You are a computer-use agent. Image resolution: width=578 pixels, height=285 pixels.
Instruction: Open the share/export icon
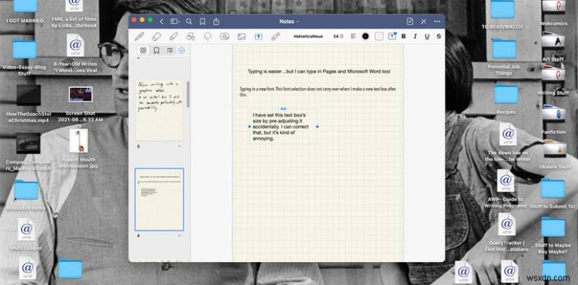tap(216, 22)
